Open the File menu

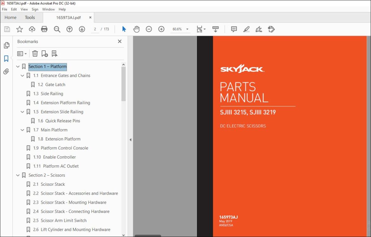pyautogui.click(x=4, y=9)
